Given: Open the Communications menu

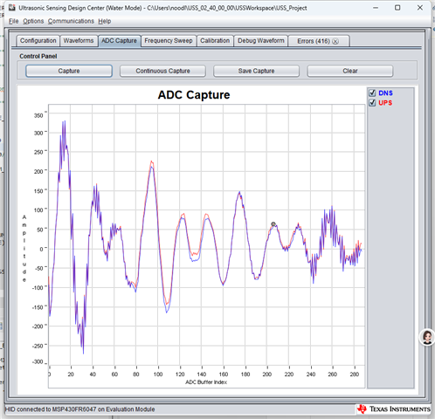Looking at the screenshot, I should point(71,21).
